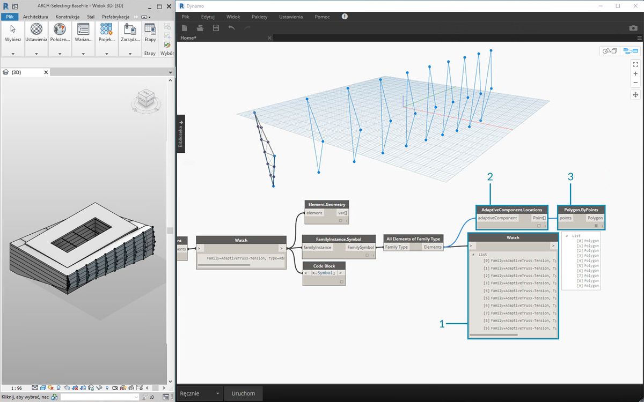Collapse the List in Polygon preview bubble
The image size is (644, 402).
point(567,235)
